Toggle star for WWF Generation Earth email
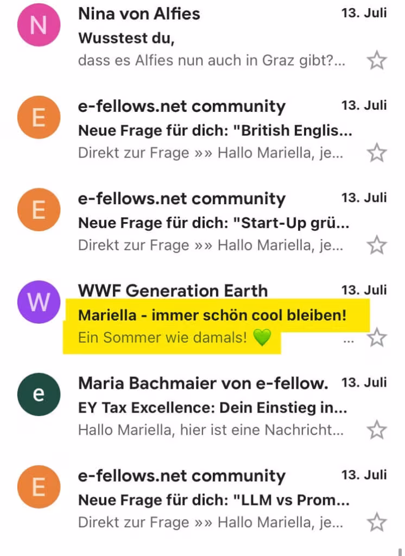The height and width of the screenshot is (556, 405). [x=376, y=338]
